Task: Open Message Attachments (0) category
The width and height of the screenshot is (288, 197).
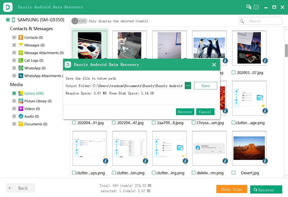Action: [44, 53]
